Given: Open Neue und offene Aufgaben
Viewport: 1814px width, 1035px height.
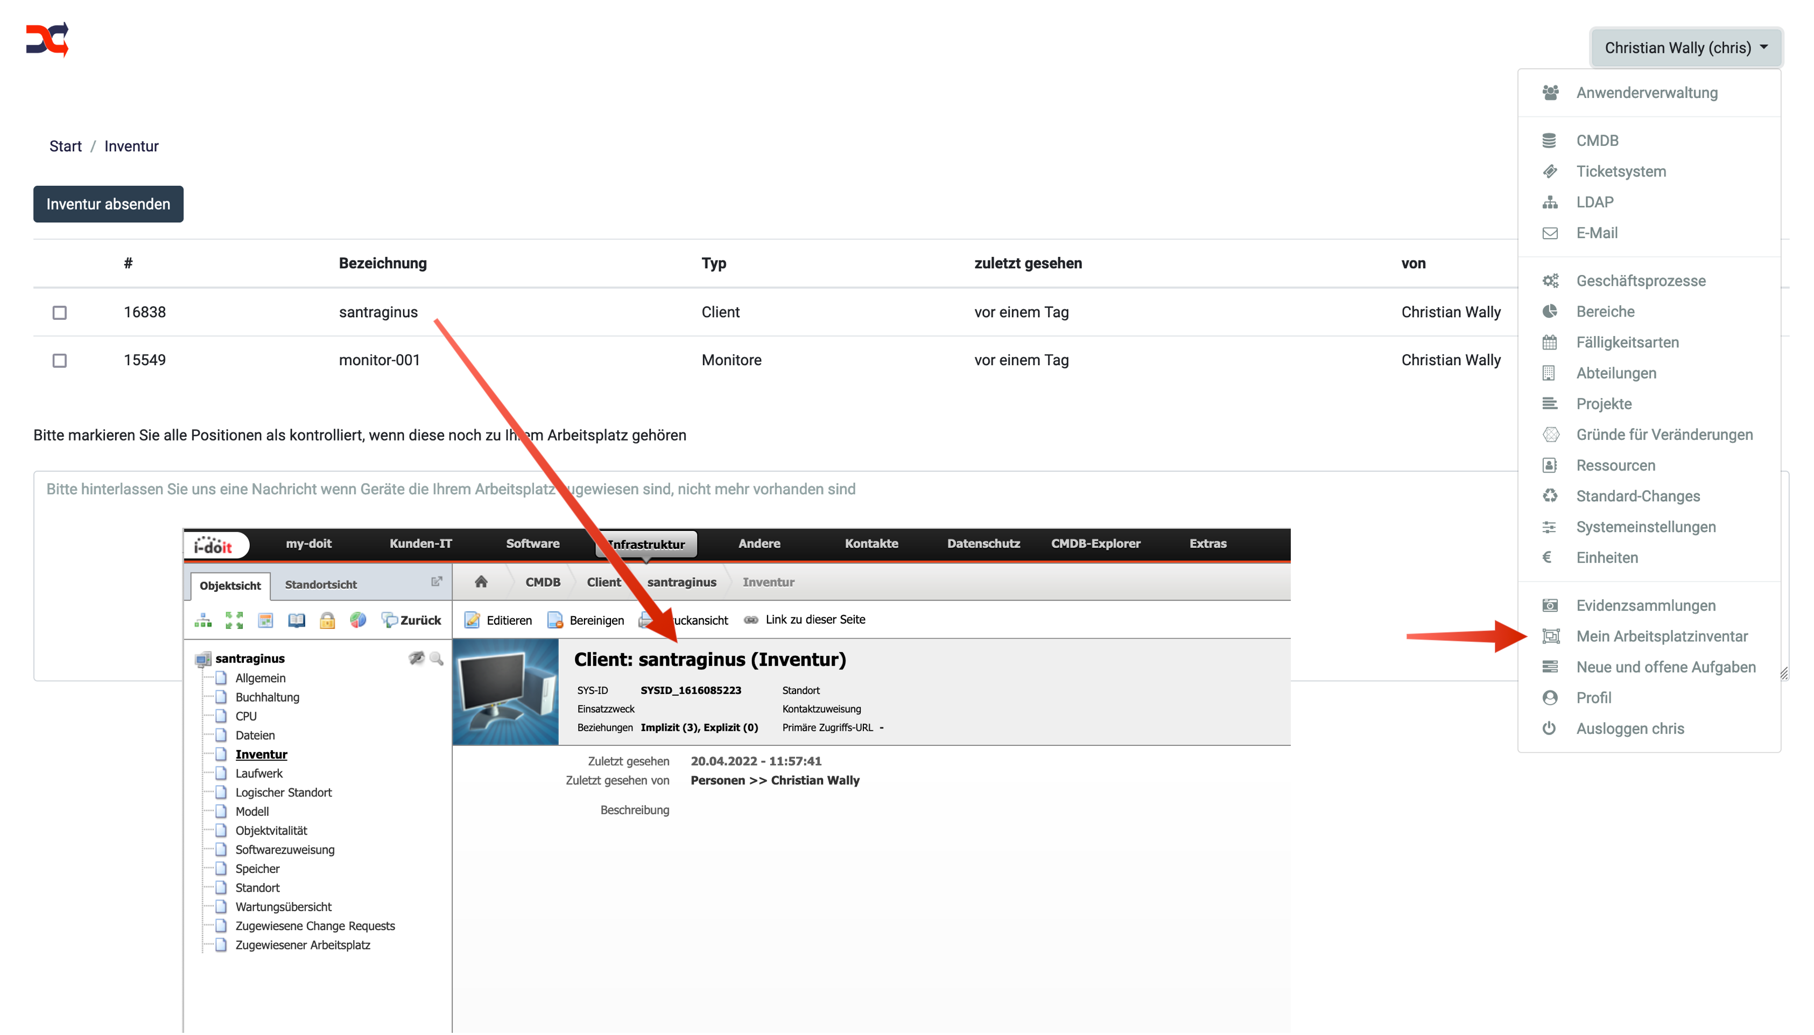Looking at the screenshot, I should click(x=1665, y=667).
